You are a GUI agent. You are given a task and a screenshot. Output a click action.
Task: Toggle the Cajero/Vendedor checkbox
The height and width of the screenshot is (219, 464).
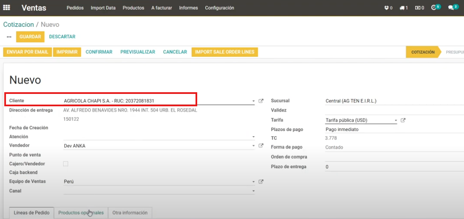click(x=66, y=164)
